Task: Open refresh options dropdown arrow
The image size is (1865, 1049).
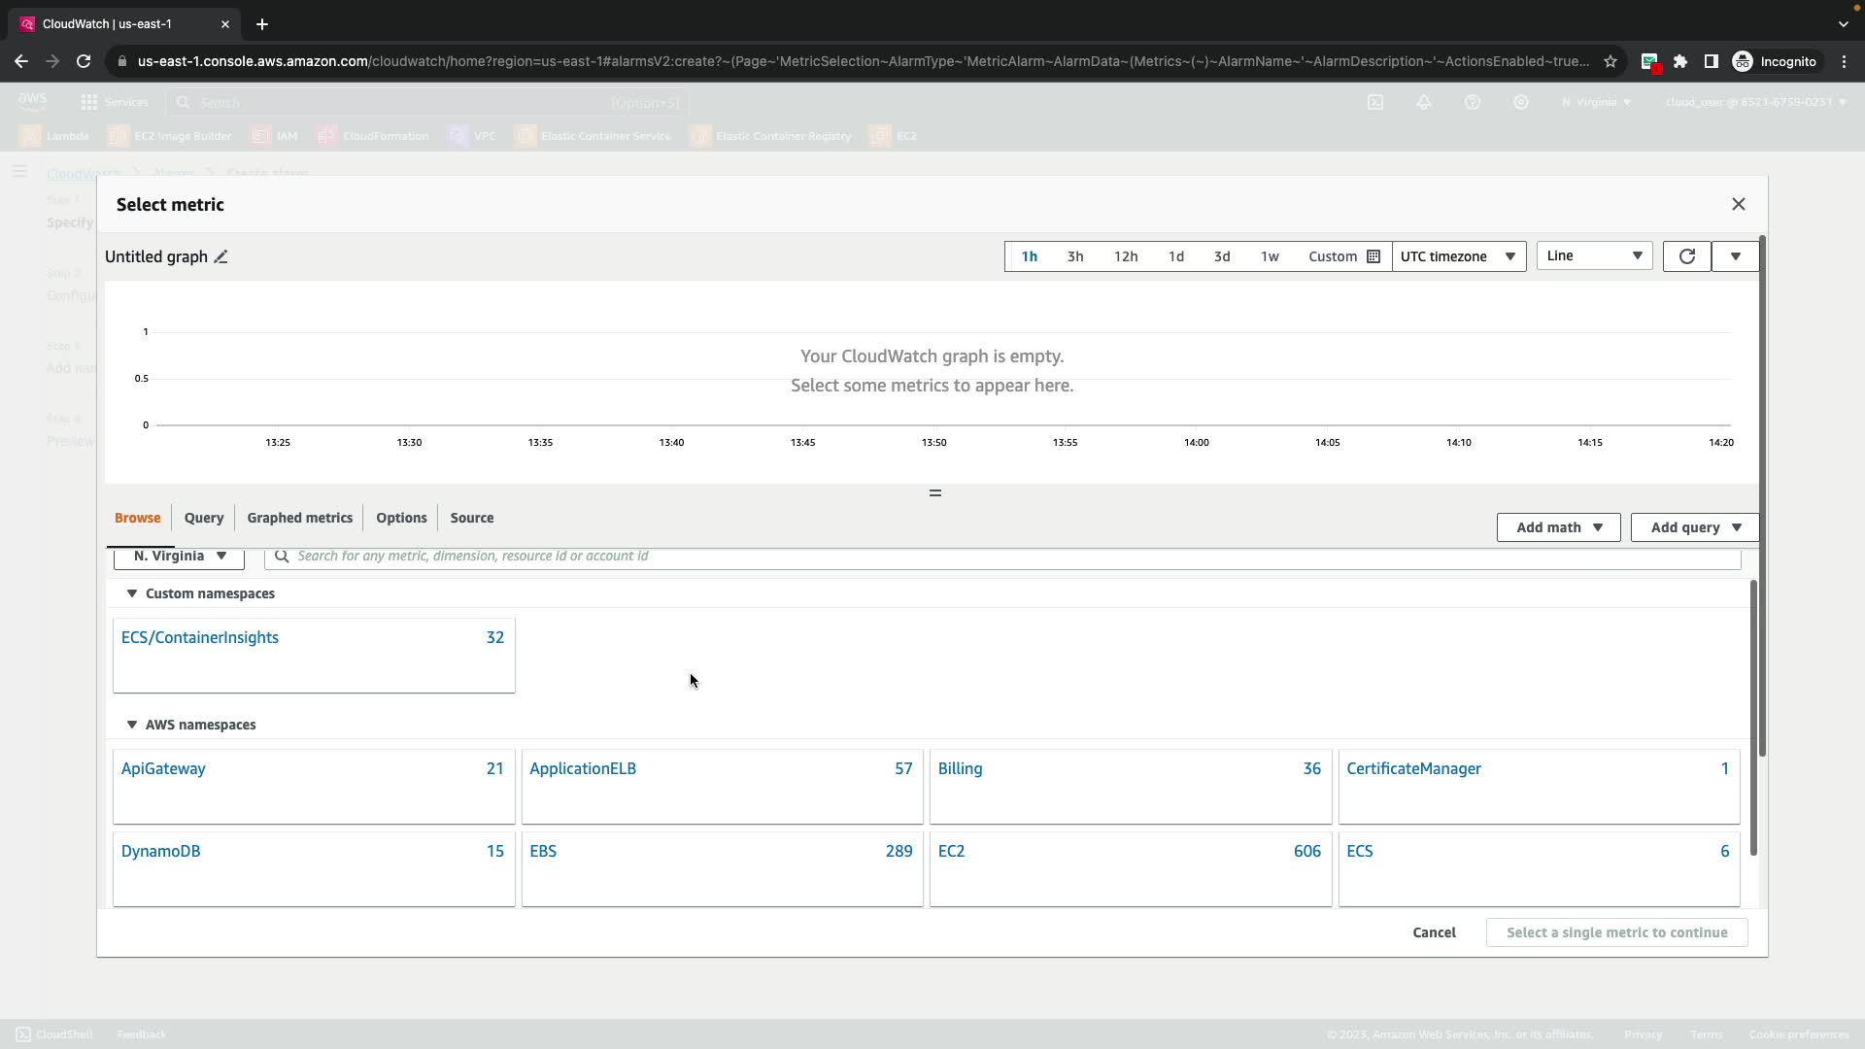Action: (x=1736, y=256)
